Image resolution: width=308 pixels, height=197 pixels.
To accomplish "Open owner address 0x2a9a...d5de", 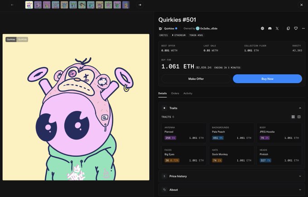I will pyautogui.click(x=209, y=28).
